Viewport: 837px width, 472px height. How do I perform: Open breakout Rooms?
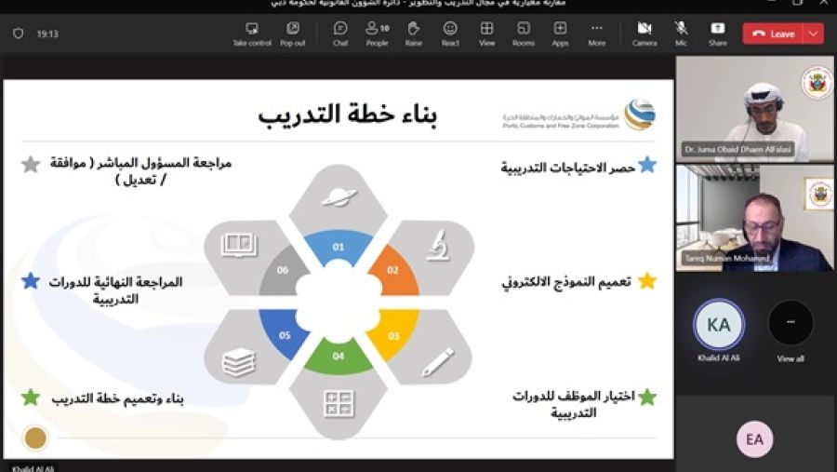pyautogui.click(x=523, y=34)
